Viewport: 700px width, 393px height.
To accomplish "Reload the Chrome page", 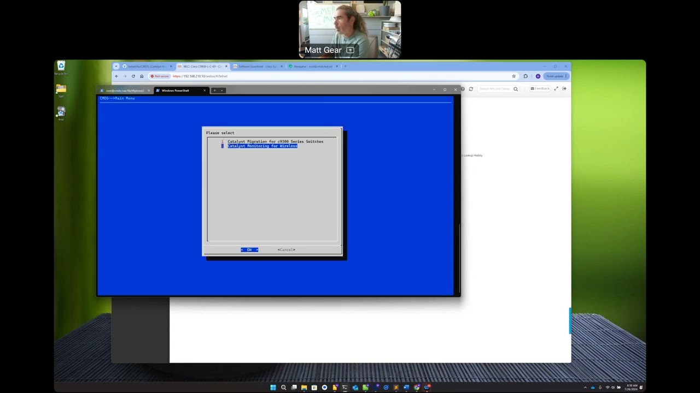I will [133, 76].
